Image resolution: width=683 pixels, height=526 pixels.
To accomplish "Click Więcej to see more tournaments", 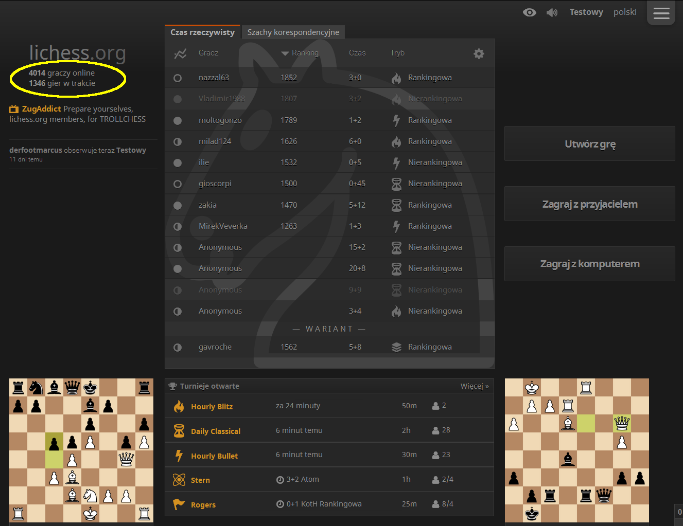I will point(475,386).
